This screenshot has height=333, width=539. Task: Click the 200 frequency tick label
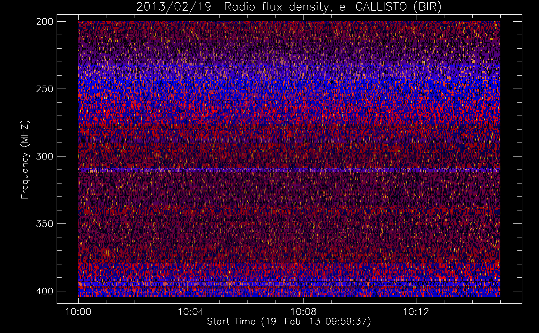click(44, 22)
